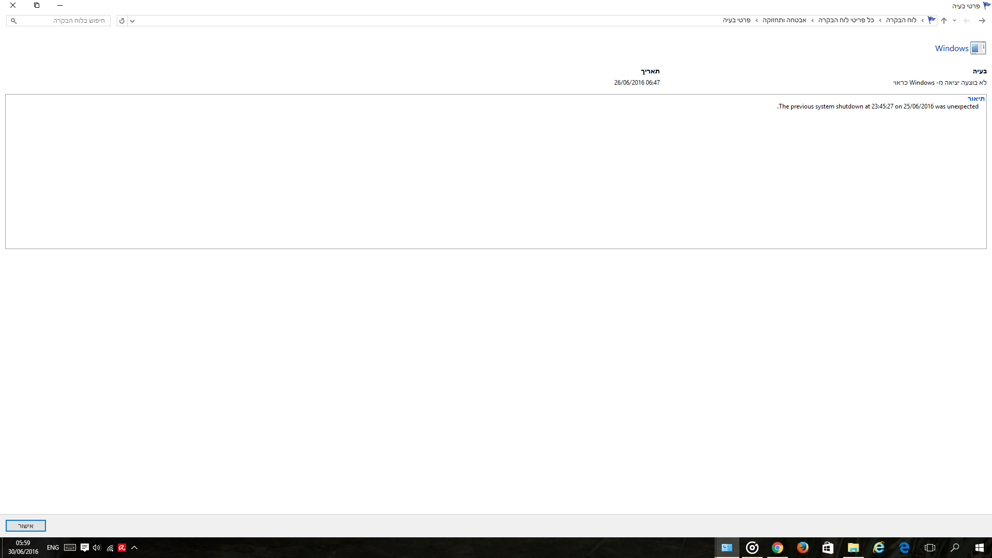Open the address bar history dropdown
Screen dimensions: 992x558
pos(132,21)
